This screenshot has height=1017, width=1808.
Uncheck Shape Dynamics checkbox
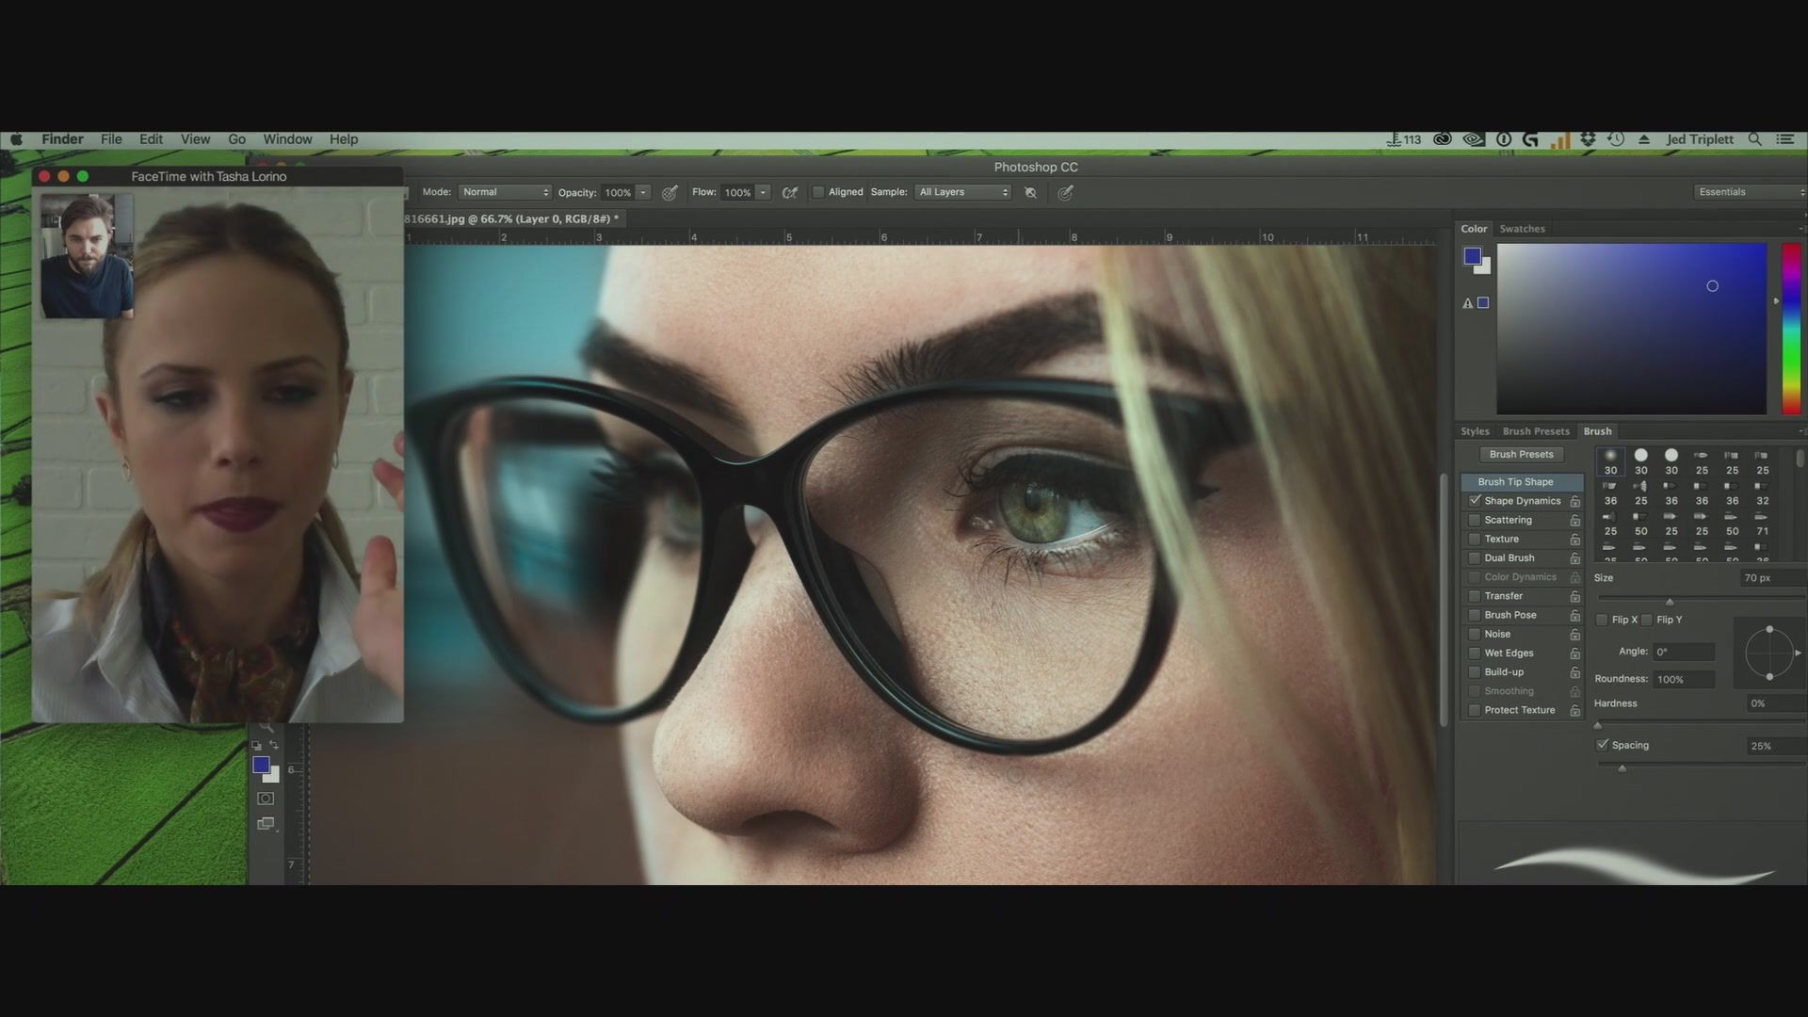tap(1475, 501)
